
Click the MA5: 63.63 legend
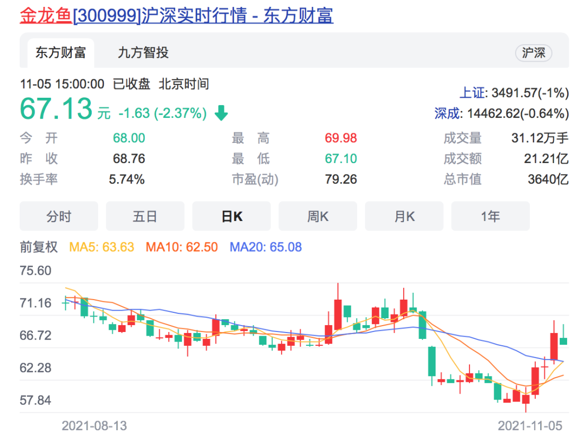(101, 247)
